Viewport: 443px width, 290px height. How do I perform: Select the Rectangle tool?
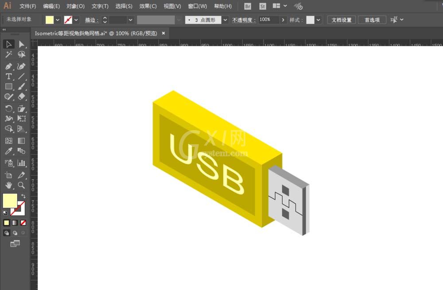tap(8, 86)
